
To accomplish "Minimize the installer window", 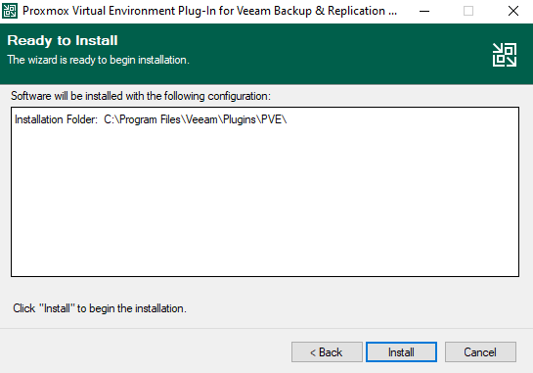I will coord(424,11).
